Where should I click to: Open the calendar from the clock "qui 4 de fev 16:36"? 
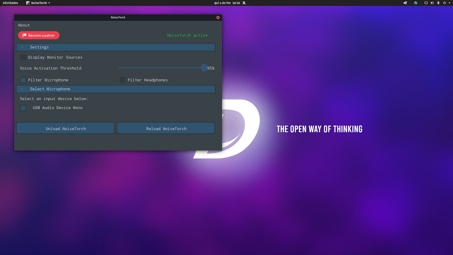(227, 3)
